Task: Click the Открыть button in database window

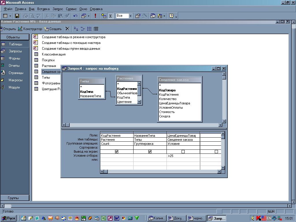Action: pos(8,29)
